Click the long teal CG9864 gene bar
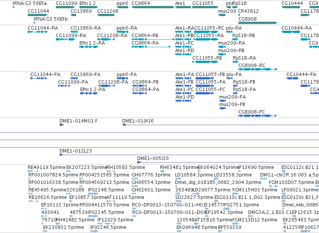This screenshot has width=319, height=233. (x=153, y=7)
